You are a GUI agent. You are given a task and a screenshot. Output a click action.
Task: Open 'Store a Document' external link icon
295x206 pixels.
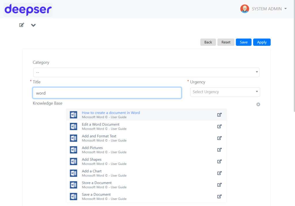pos(219,185)
